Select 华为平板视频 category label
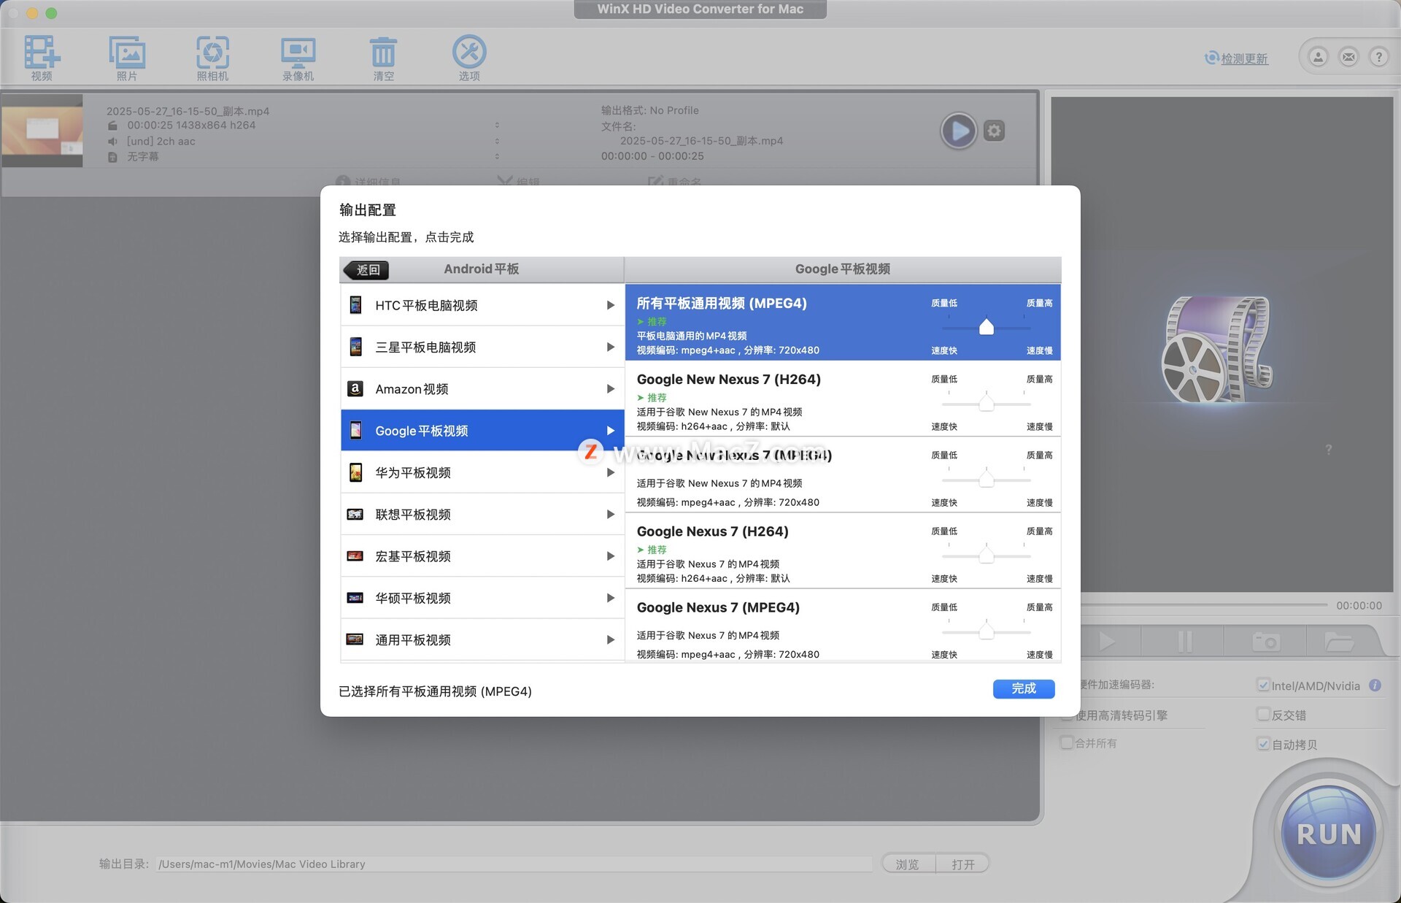Screen dimensions: 1401x903 pos(413,472)
